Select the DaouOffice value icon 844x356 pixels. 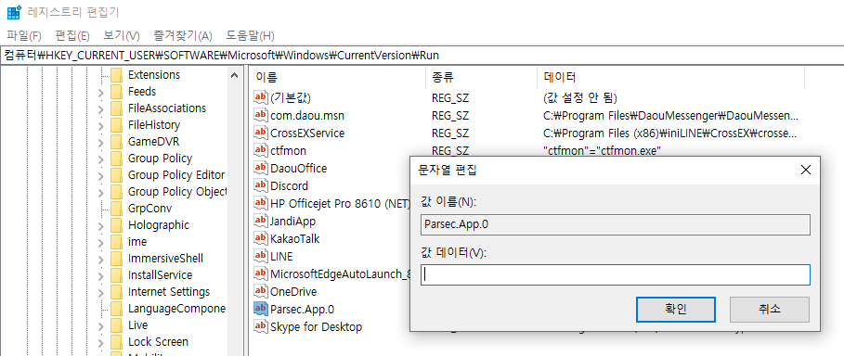[x=261, y=168]
